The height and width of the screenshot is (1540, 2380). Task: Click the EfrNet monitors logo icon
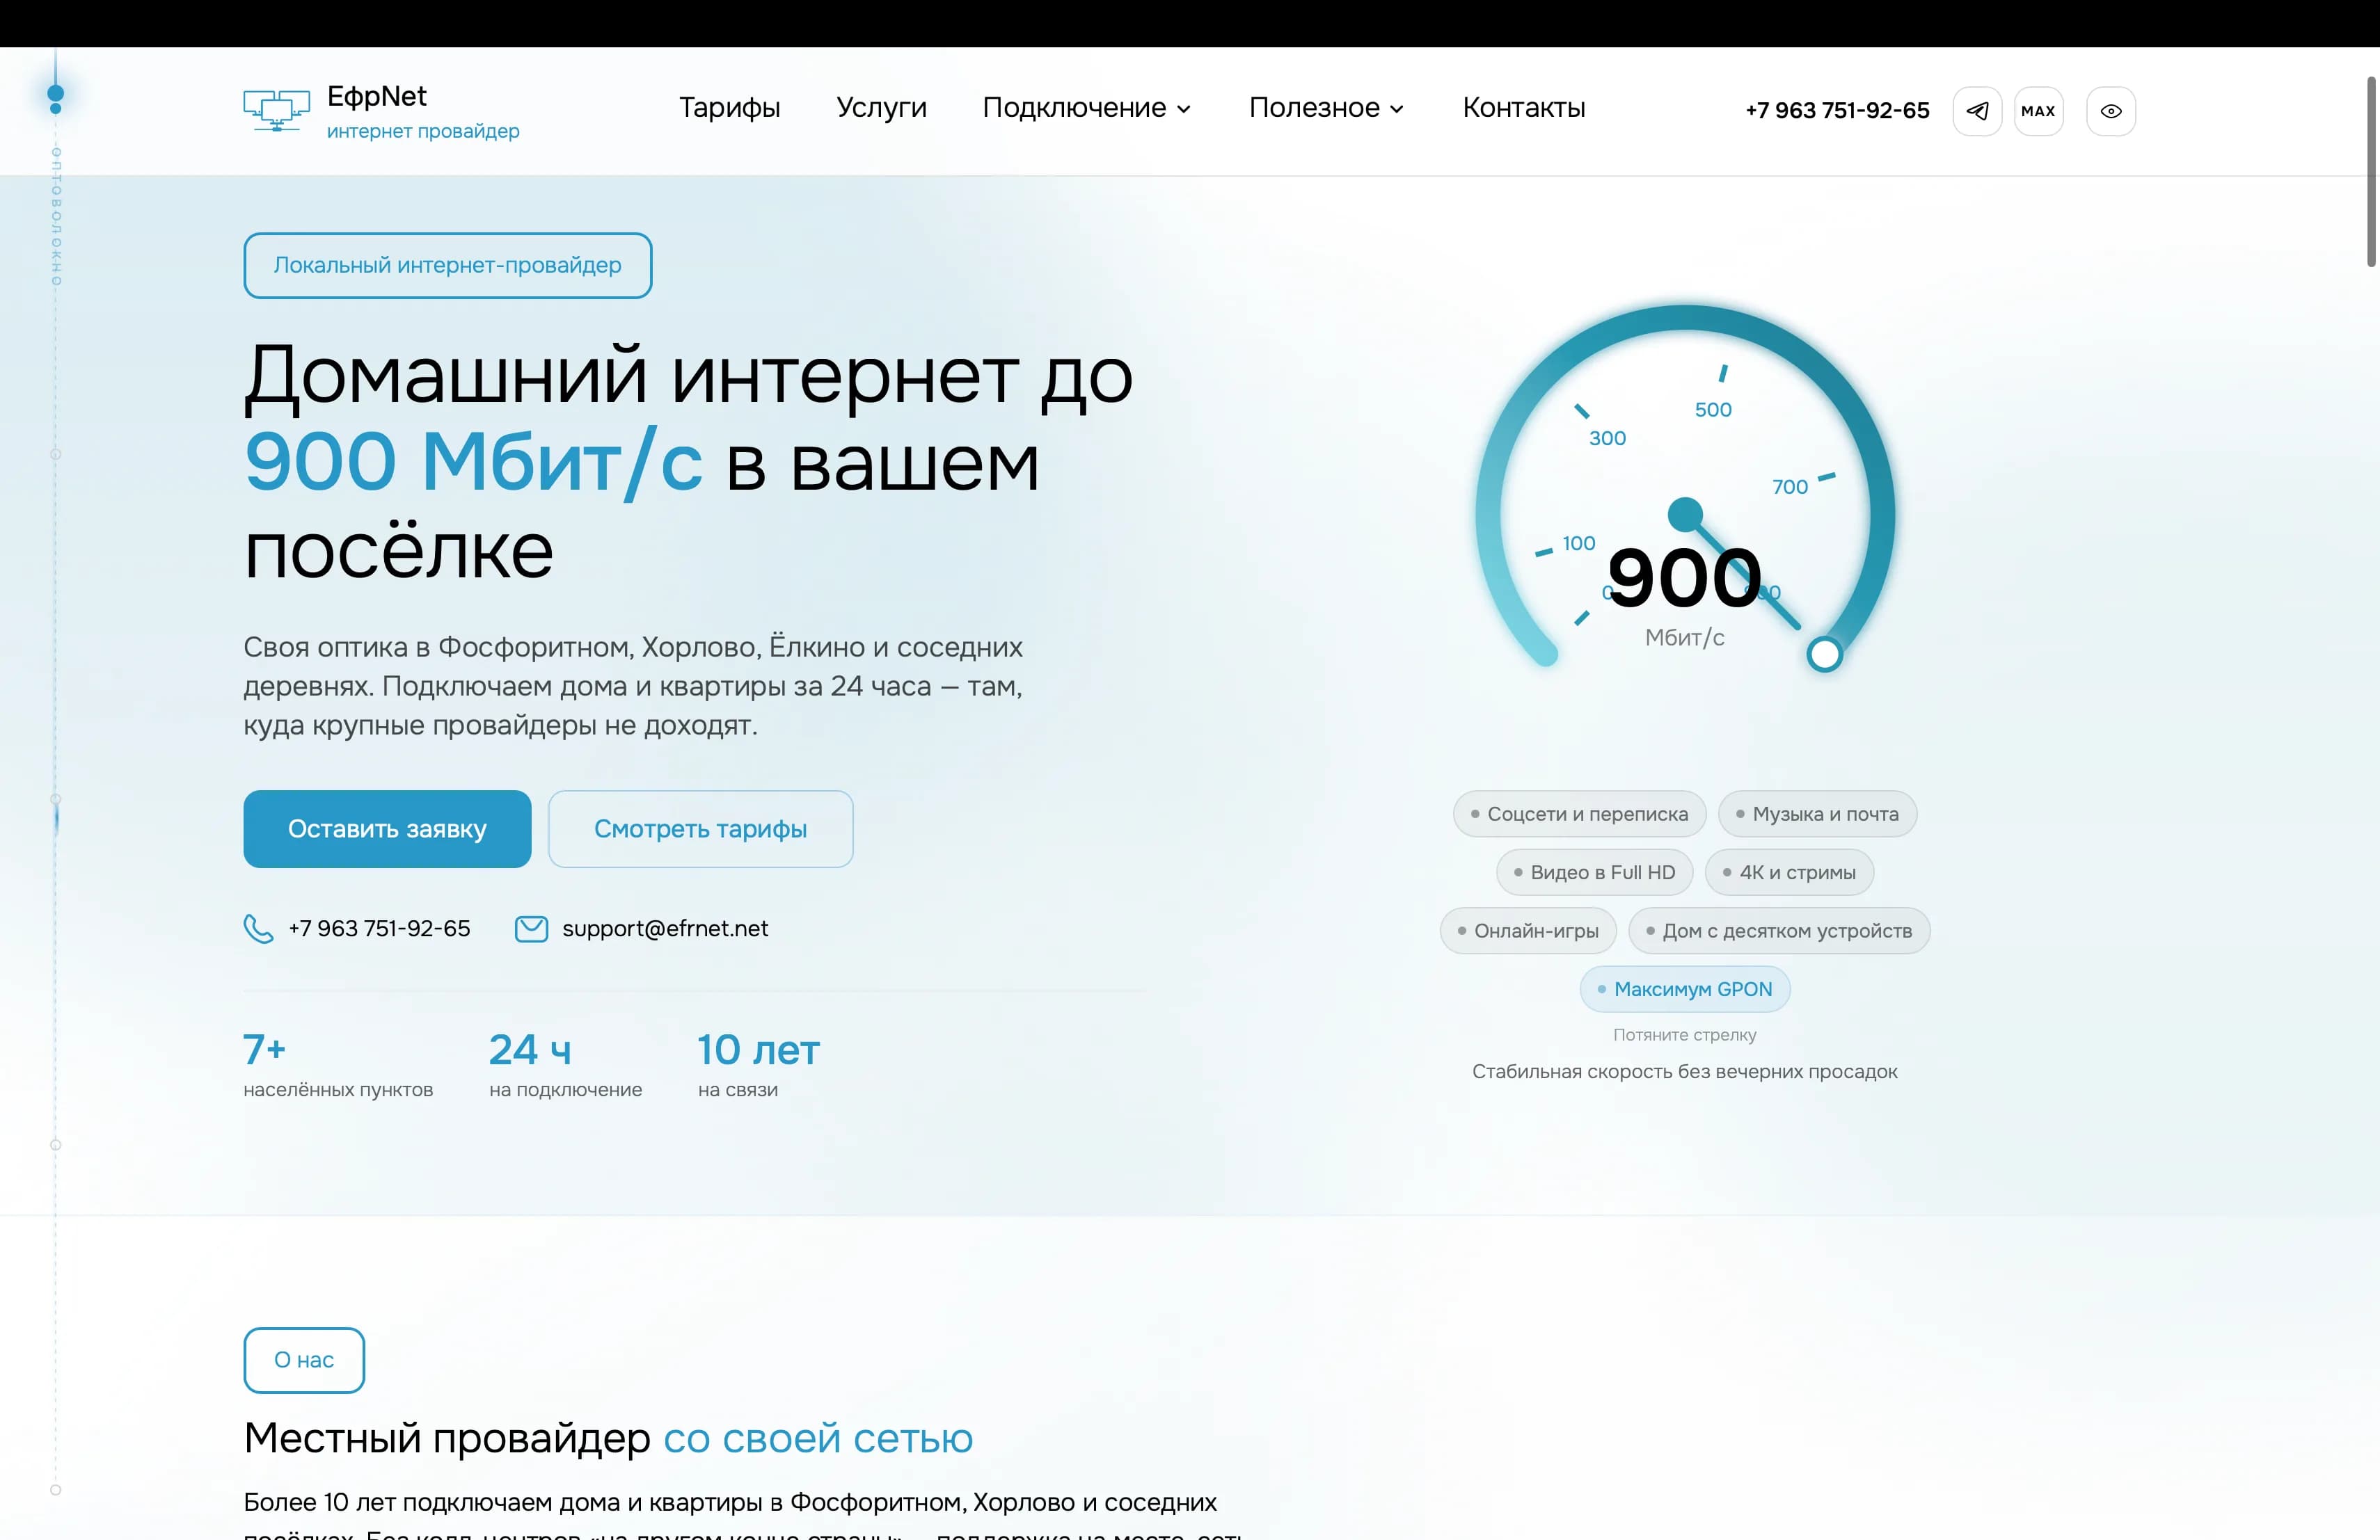pyautogui.click(x=276, y=111)
